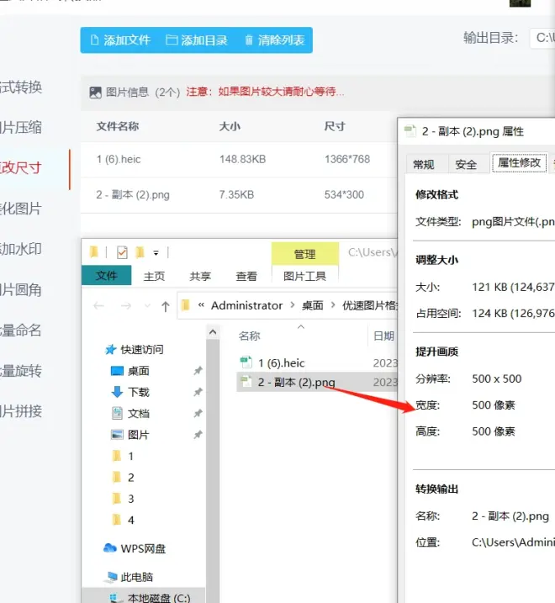This screenshot has height=603, width=555.
Task: Open the recent locations dropdown chevron
Action: pos(147,306)
